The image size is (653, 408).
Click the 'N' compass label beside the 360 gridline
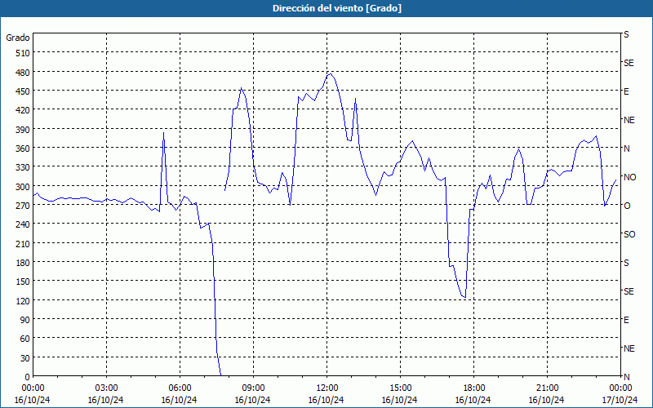[626, 149]
